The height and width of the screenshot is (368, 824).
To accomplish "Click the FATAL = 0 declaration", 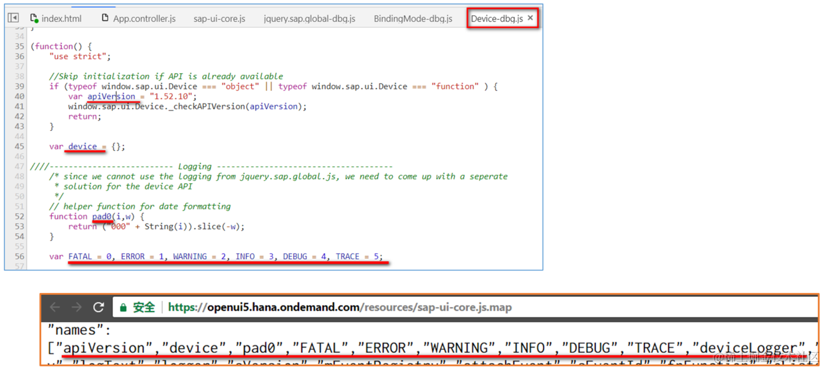I will click(x=92, y=256).
